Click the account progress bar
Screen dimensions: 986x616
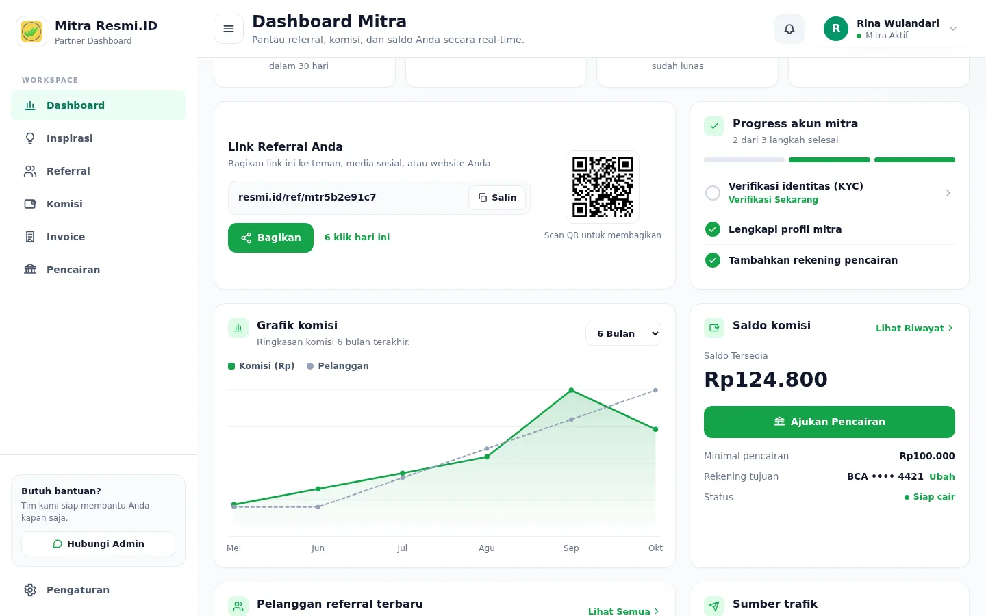coord(829,160)
